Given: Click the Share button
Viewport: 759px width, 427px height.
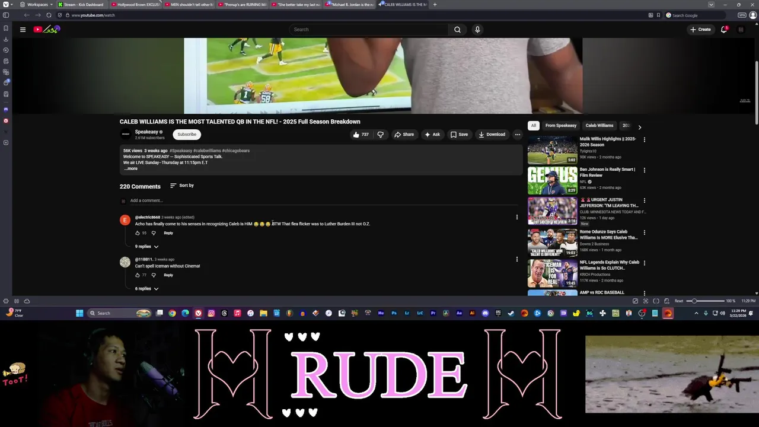Looking at the screenshot, I should tap(404, 135).
